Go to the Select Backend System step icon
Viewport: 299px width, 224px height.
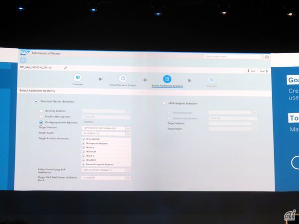point(123,79)
